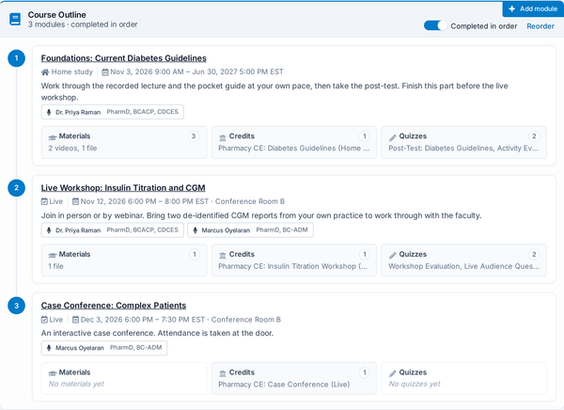Click pencil icon in Case Conference Quizzes card
The height and width of the screenshot is (410, 564).
(x=392, y=373)
